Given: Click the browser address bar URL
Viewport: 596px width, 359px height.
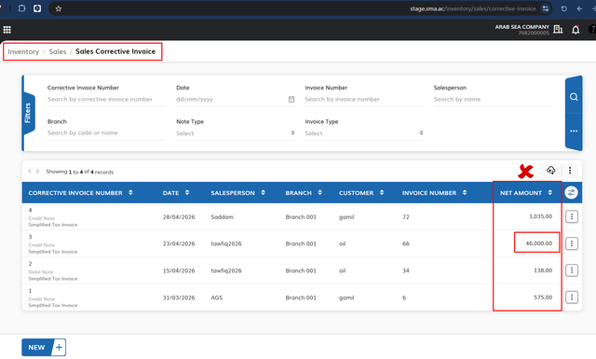Looking at the screenshot, I should pos(473,8).
